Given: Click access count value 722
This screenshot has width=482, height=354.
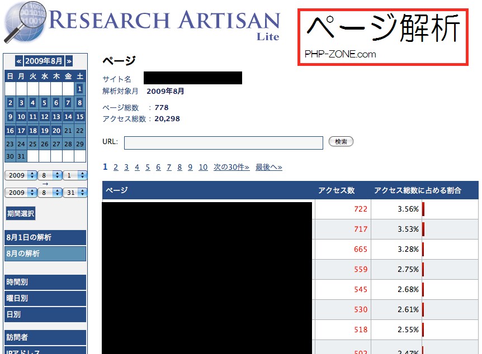Looking at the screenshot, I should click(361, 209).
